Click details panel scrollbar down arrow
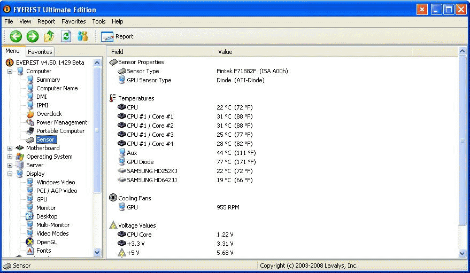This screenshot has height=273, width=470. 462,254
